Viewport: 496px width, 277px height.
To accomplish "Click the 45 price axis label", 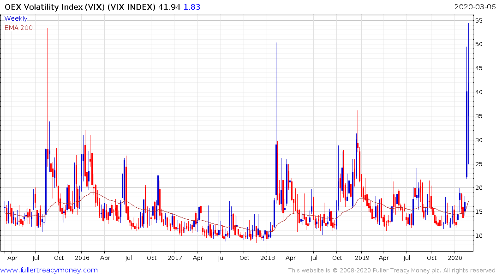I will click(478, 68).
